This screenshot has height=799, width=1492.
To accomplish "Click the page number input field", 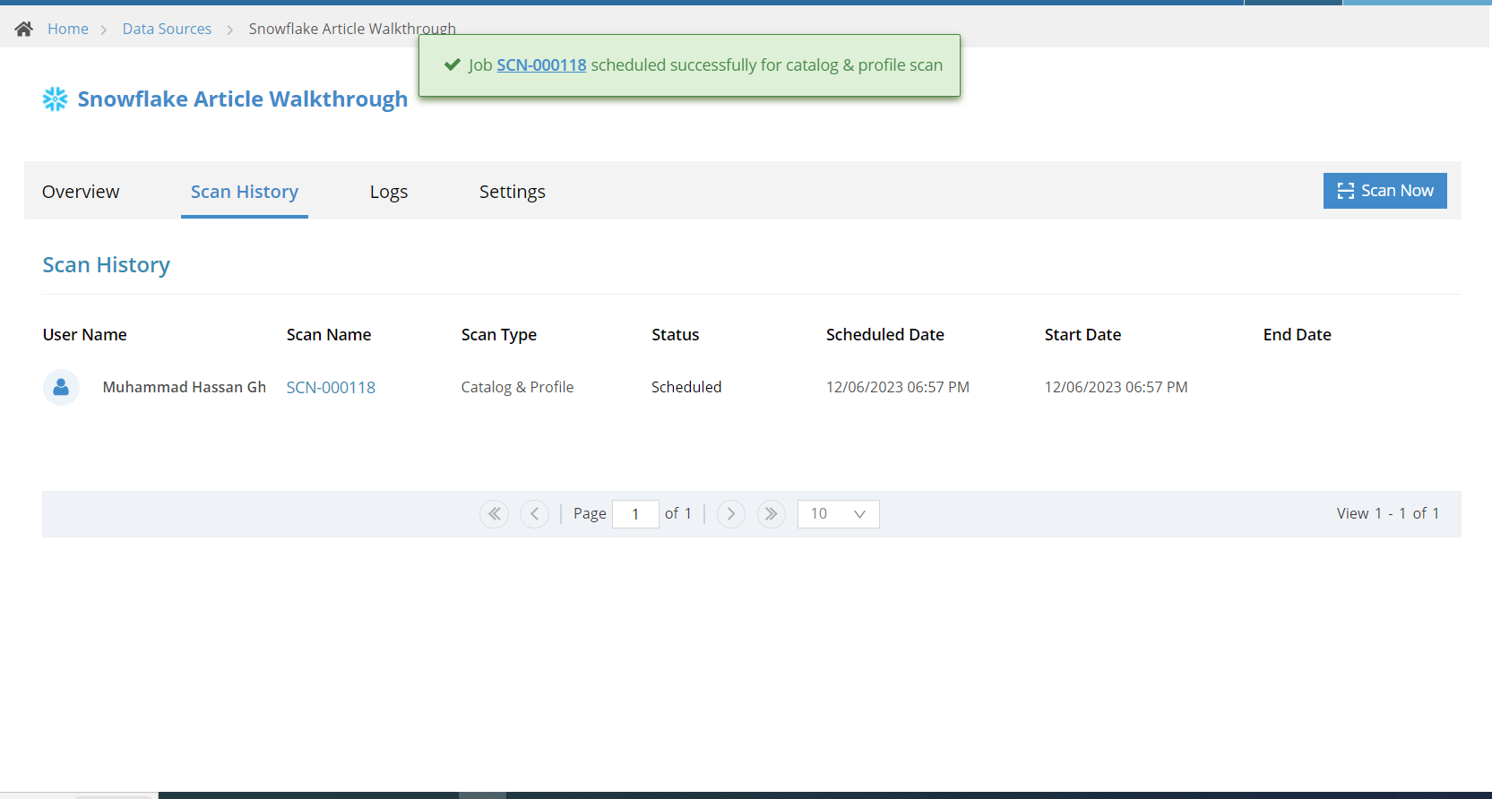I will (x=635, y=514).
